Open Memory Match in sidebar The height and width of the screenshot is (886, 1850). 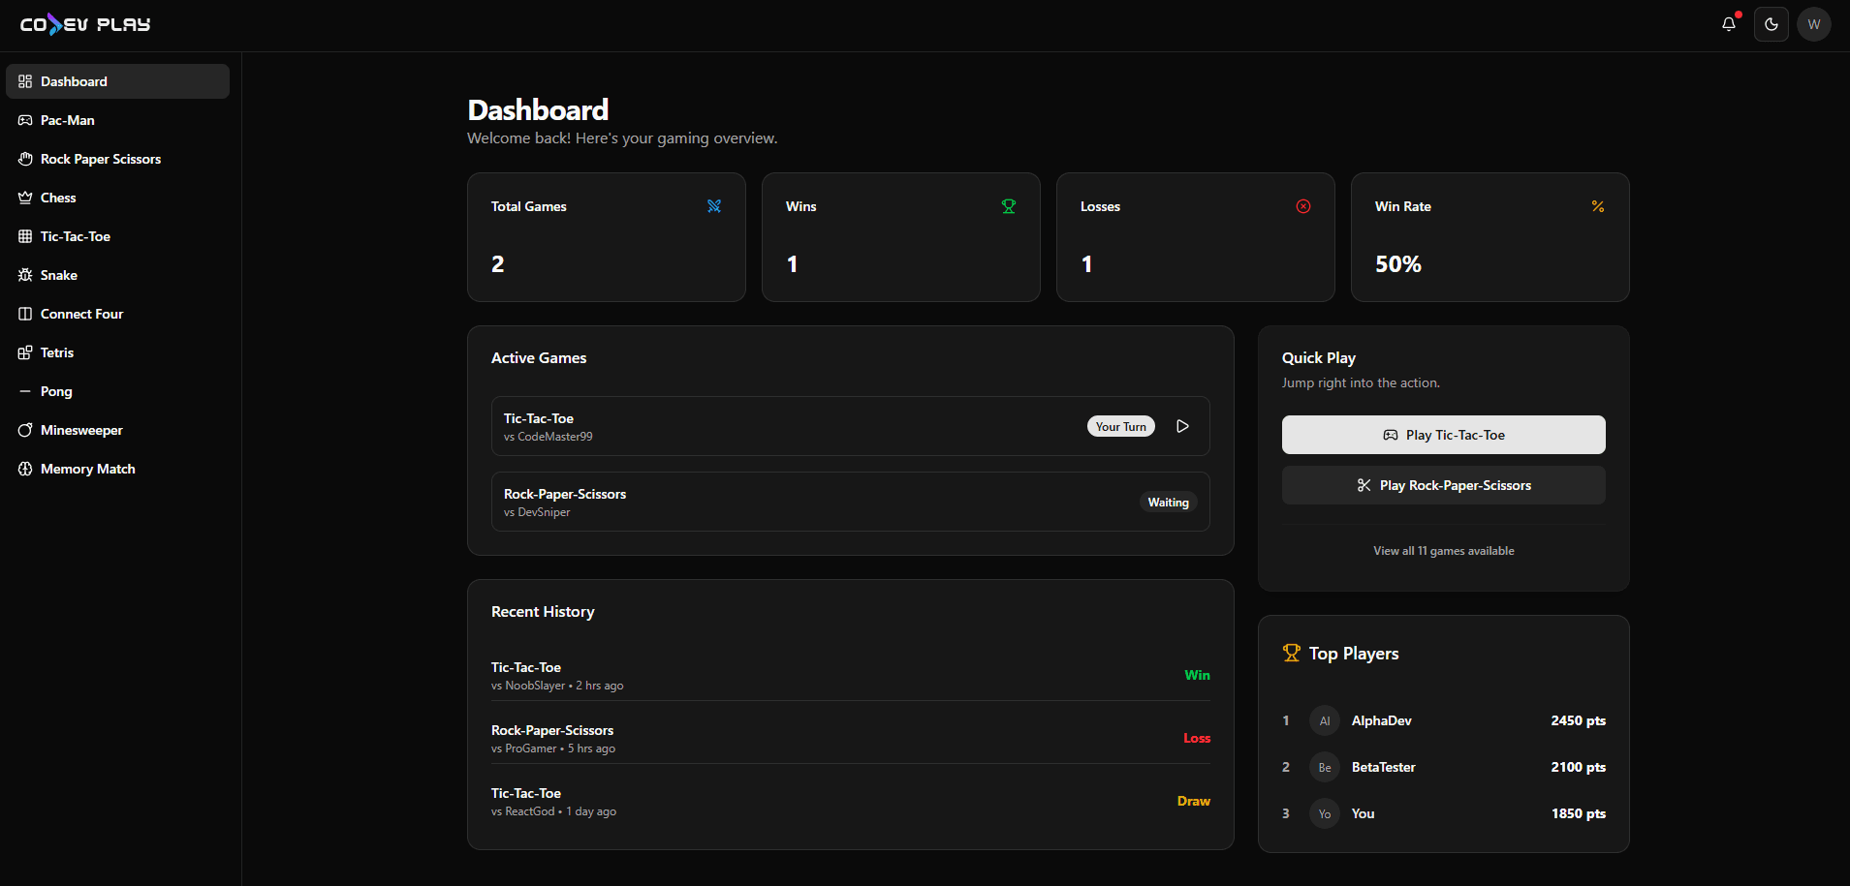point(117,469)
